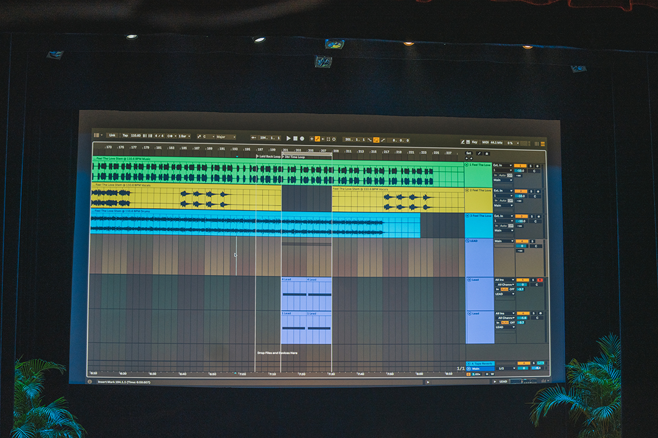Click the Tap tempo button

click(126, 135)
